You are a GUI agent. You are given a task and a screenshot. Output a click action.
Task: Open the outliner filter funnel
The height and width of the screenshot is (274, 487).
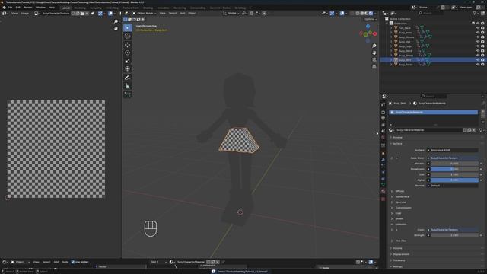pyautogui.click(x=475, y=14)
